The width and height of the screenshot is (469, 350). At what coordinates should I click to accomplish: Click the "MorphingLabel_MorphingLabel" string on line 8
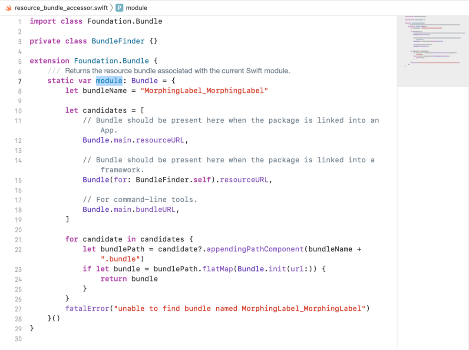pyautogui.click(x=204, y=91)
